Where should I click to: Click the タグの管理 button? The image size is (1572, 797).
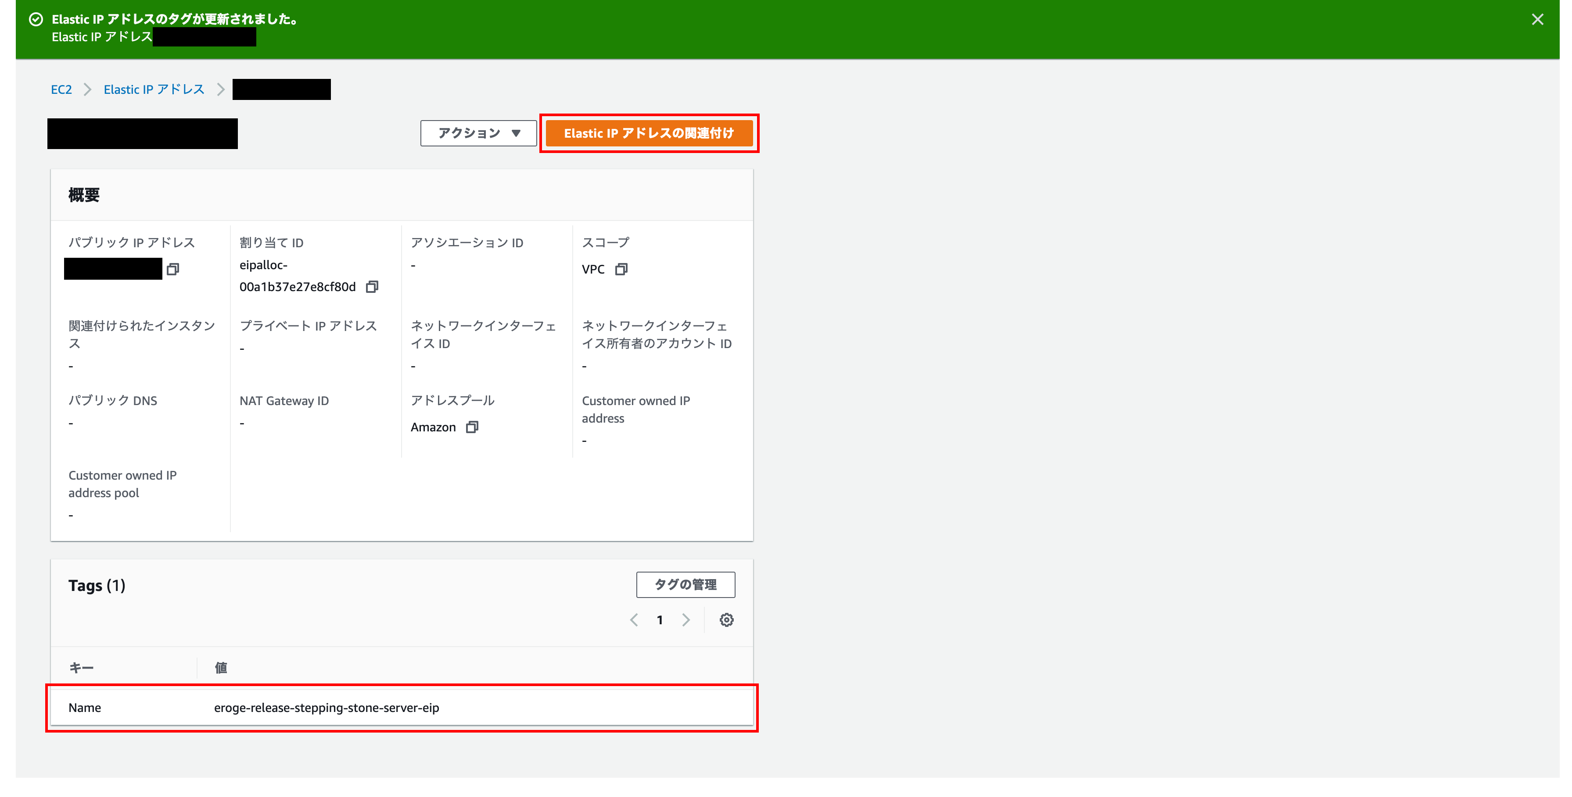[x=686, y=585]
